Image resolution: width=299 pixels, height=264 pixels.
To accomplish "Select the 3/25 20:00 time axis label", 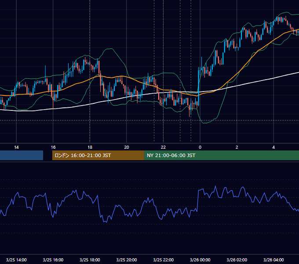I will pos(127,260).
